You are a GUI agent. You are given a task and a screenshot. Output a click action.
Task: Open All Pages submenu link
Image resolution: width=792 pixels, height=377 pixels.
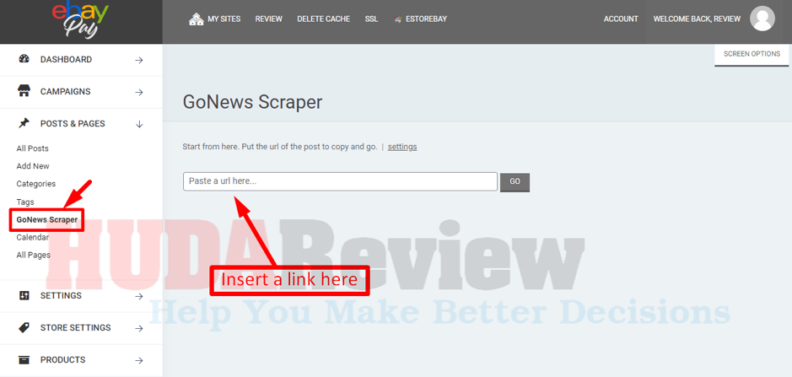(34, 256)
